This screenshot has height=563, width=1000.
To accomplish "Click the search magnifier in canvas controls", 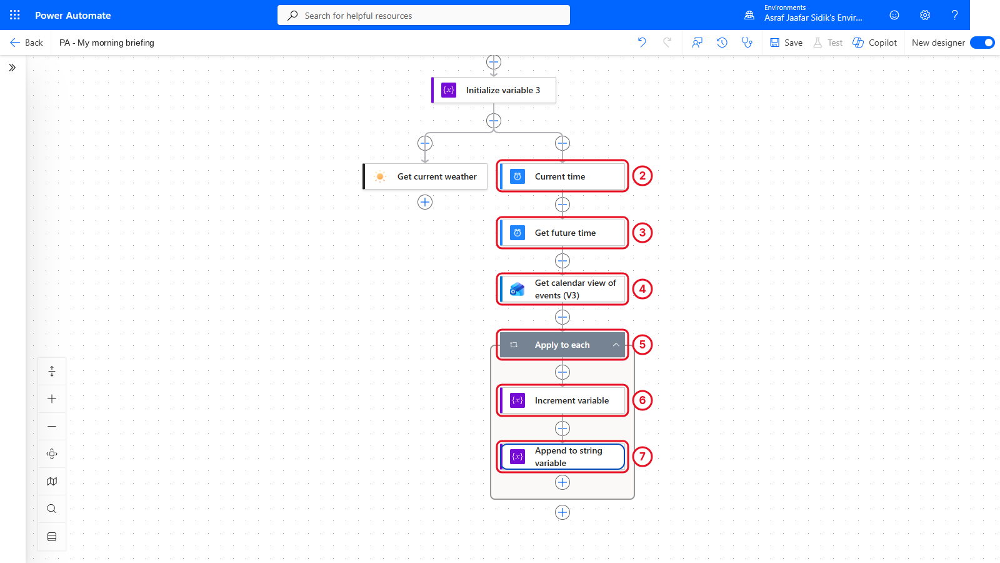I will coord(52,509).
